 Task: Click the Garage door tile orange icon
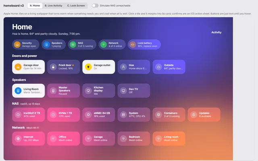click(x=18, y=67)
